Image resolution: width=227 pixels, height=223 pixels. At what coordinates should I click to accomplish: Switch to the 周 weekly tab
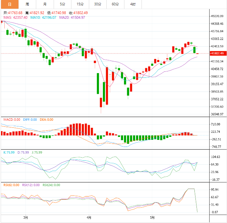click(x=27, y=4)
